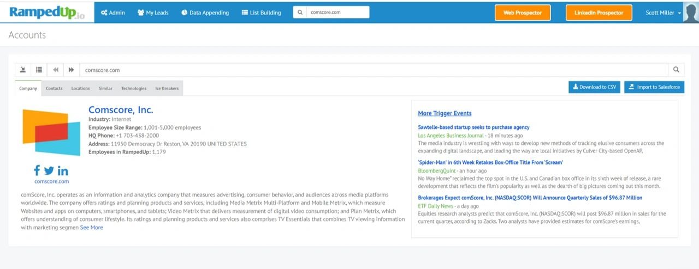Switch to the Technologies tab
Viewport: 699px width, 269px height.
coord(134,88)
